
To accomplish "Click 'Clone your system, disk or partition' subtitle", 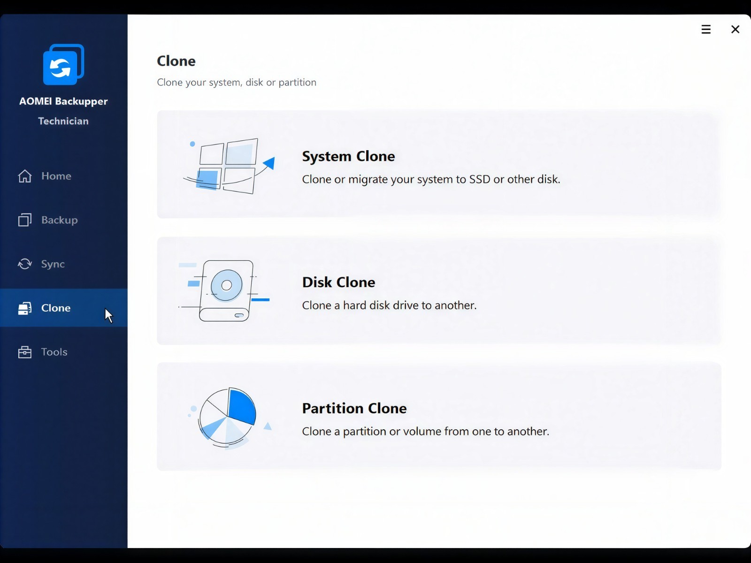I will [237, 83].
